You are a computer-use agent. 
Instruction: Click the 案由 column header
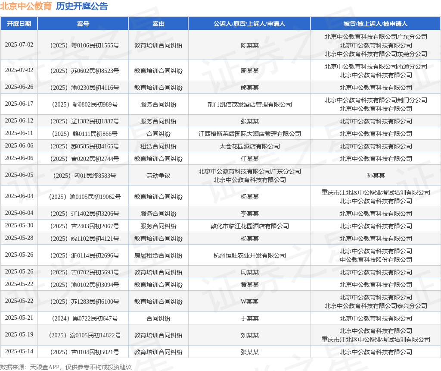point(158,24)
